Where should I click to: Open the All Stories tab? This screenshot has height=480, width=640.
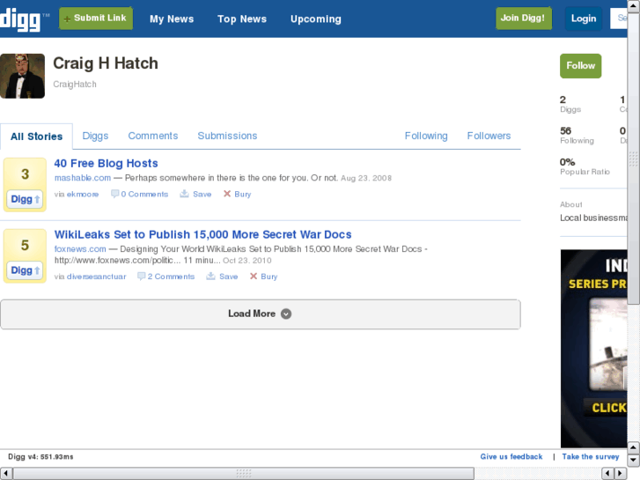coord(36,137)
